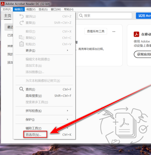Open the 帮助(H) menu
Image resolution: width=151 pixels, height=155 pixels.
(x=68, y=9)
